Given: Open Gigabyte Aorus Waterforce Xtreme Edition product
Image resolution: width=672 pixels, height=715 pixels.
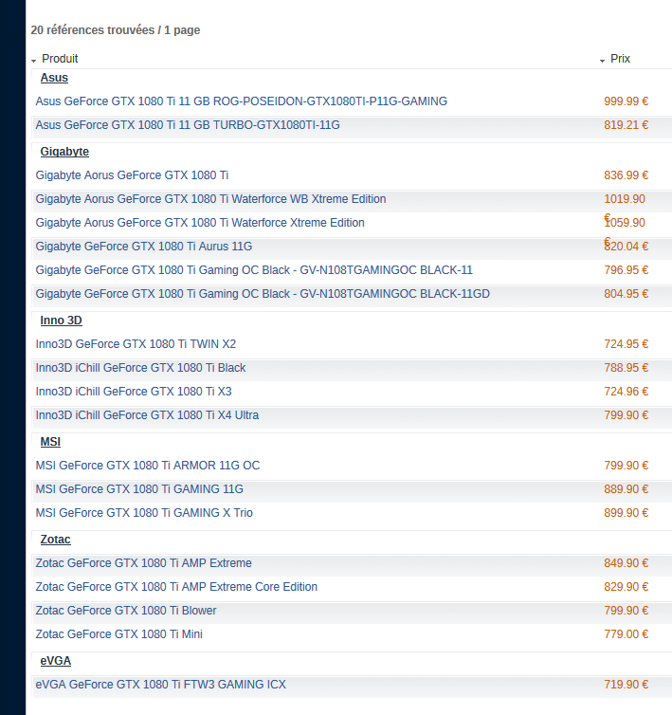Looking at the screenshot, I should tap(200, 223).
